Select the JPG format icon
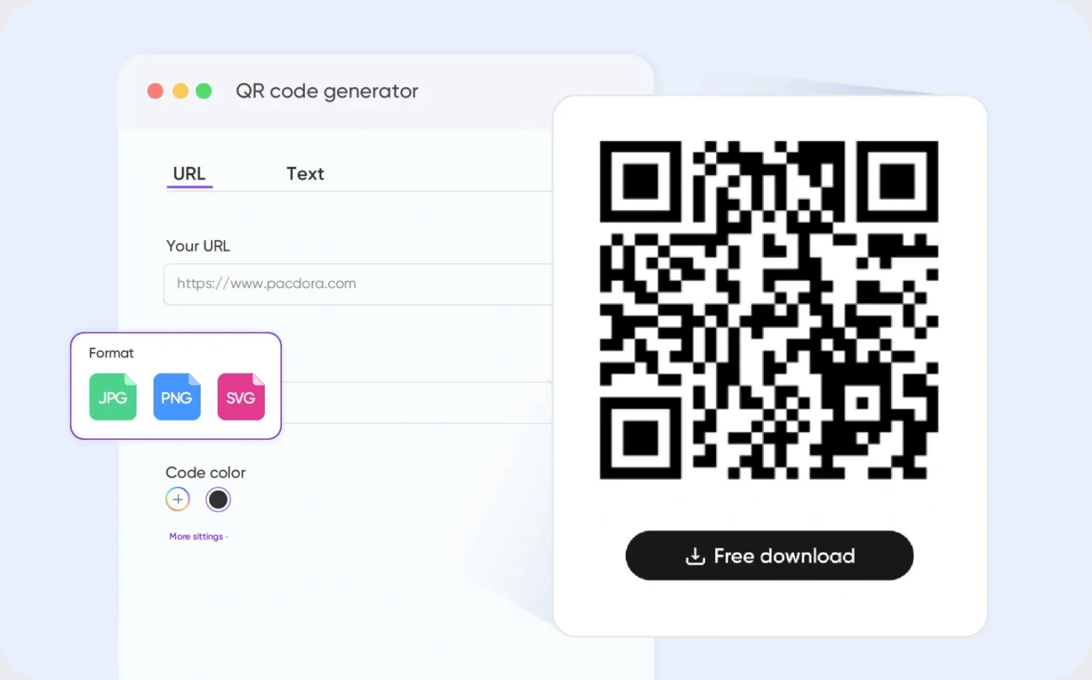Image resolution: width=1092 pixels, height=680 pixels. [113, 397]
